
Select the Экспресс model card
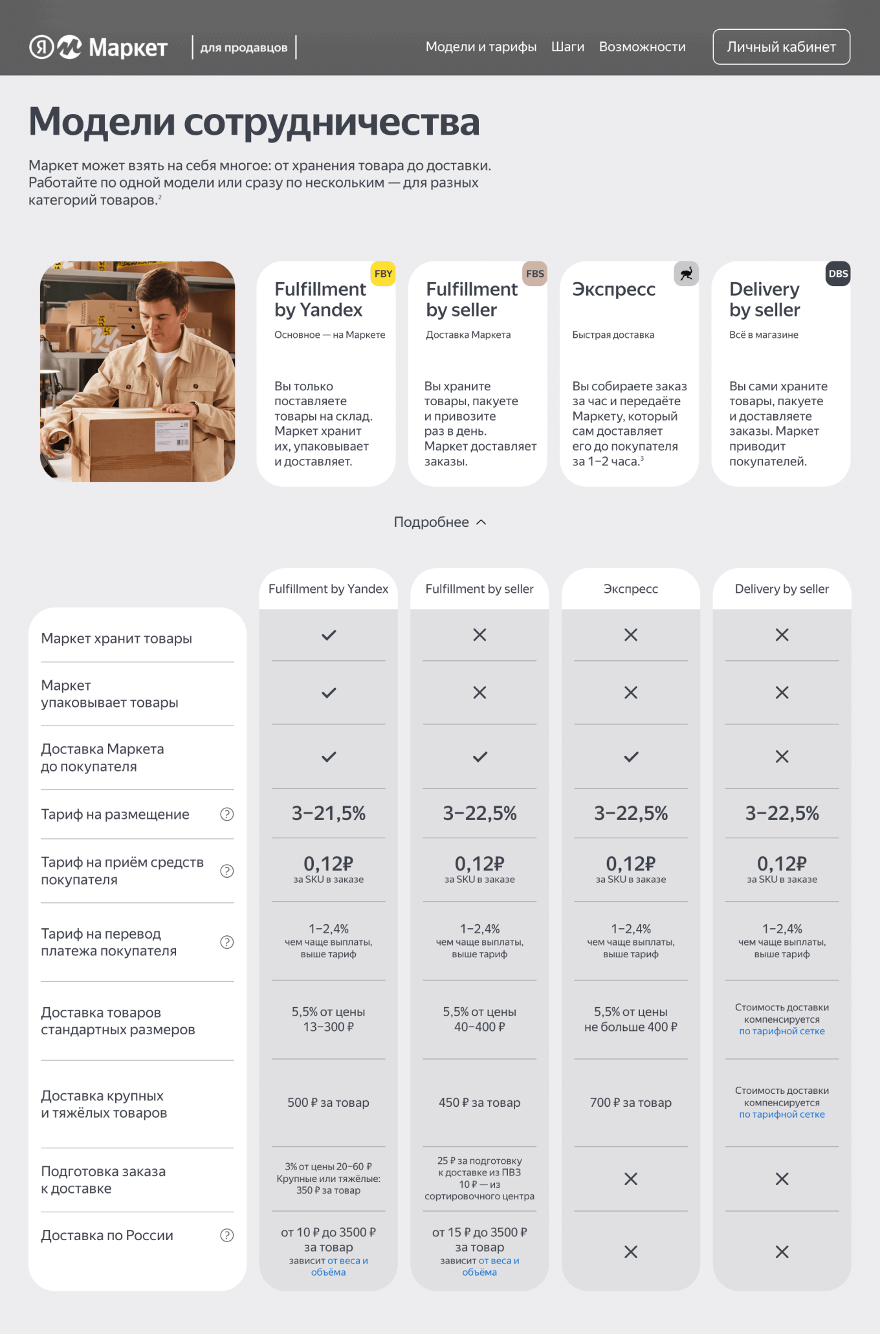629,373
